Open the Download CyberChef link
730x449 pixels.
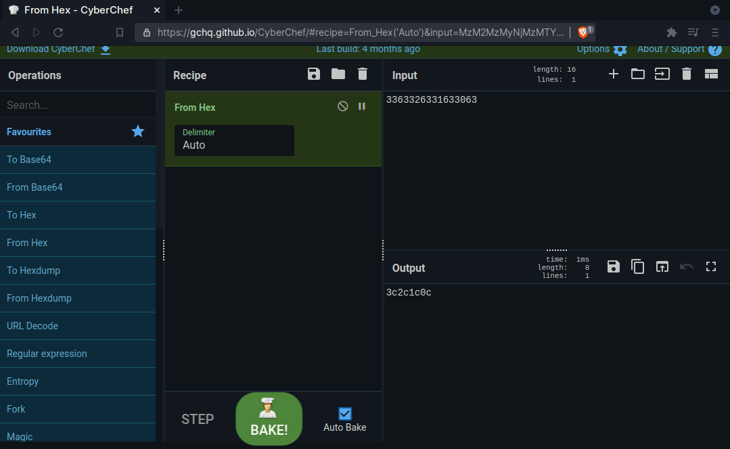point(58,49)
